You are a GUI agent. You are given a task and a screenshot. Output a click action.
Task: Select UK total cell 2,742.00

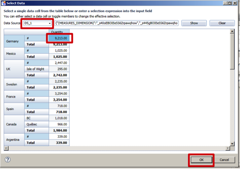click(59, 75)
